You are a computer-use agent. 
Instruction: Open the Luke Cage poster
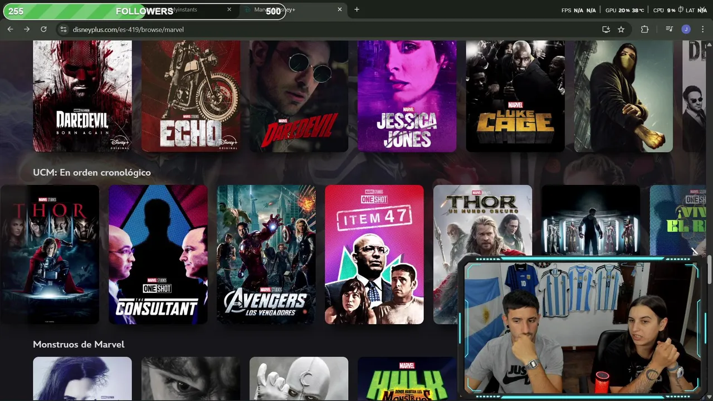pos(515,96)
